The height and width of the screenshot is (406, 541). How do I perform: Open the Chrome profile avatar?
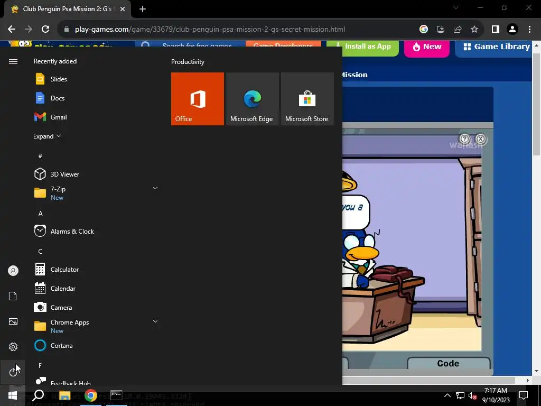tap(512, 30)
